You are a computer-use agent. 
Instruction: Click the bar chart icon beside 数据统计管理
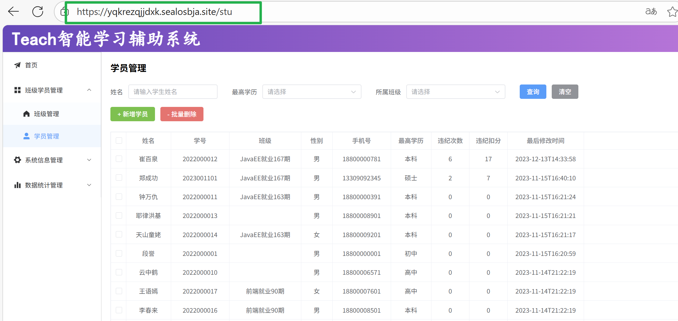(x=17, y=185)
